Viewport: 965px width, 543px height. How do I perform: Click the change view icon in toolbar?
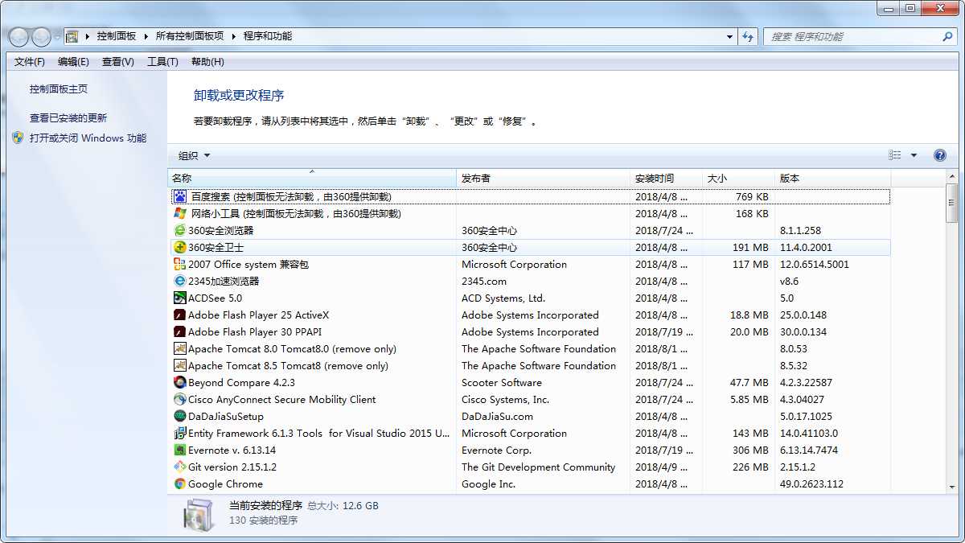click(895, 155)
